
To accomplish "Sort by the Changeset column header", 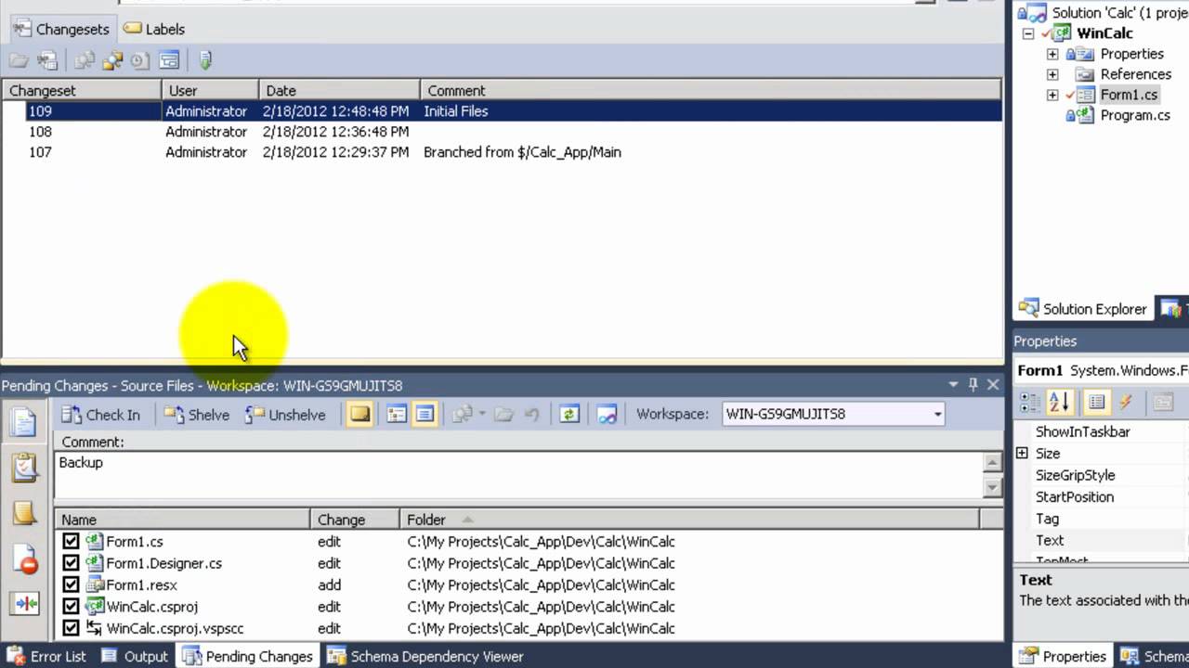I will (82, 90).
